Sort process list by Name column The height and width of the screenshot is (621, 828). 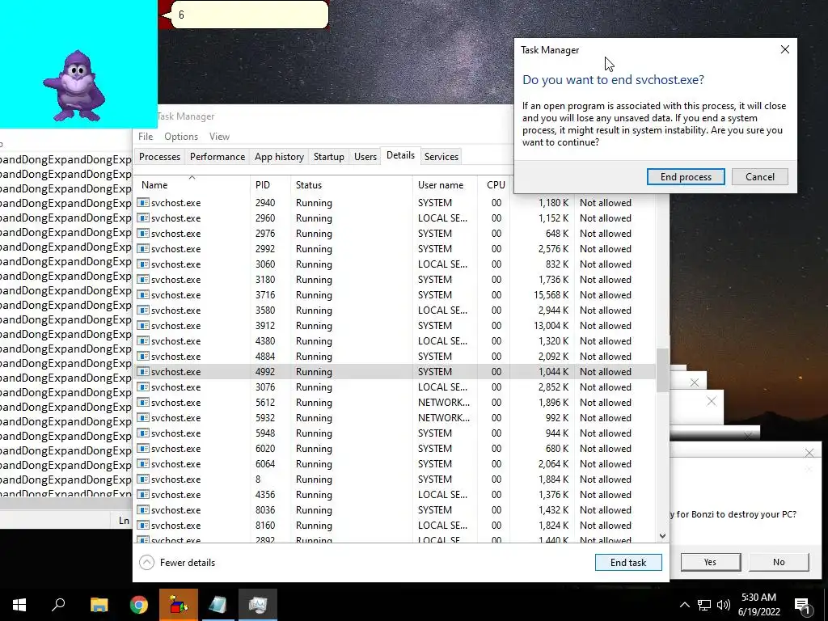coord(192,185)
